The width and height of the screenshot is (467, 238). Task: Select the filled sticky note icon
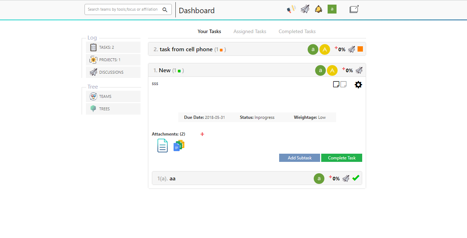click(336, 84)
